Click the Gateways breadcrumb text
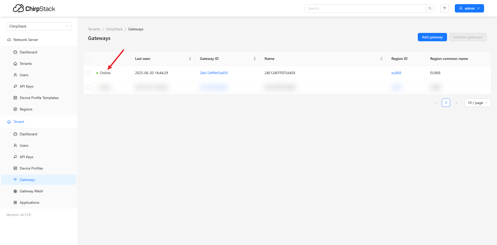The height and width of the screenshot is (245, 497). (136, 29)
